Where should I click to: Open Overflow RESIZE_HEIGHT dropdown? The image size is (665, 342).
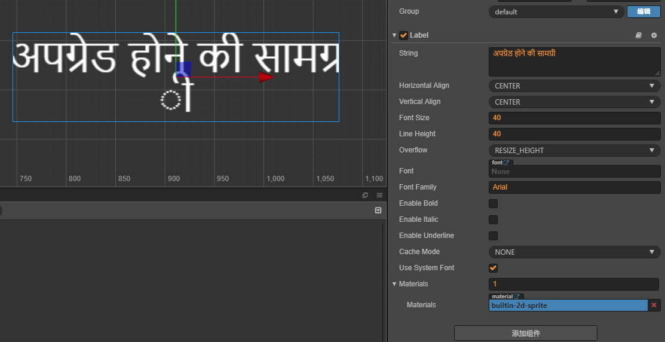click(575, 150)
